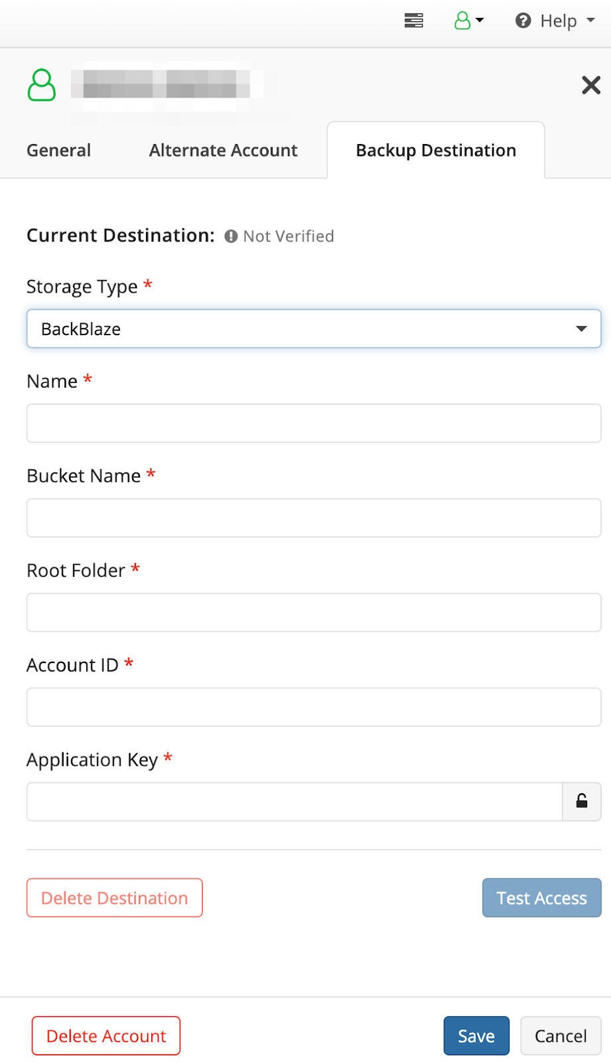Open the server list icon in header
The image size is (611, 1062).
tap(414, 21)
